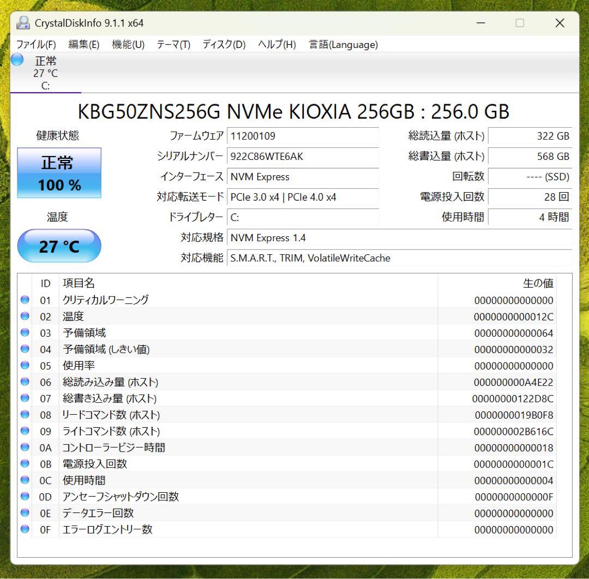Click the status icon for row 03 予備領域
Screen dimensions: 589x579
click(25, 332)
